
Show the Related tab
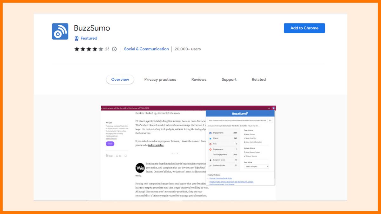tap(258, 80)
